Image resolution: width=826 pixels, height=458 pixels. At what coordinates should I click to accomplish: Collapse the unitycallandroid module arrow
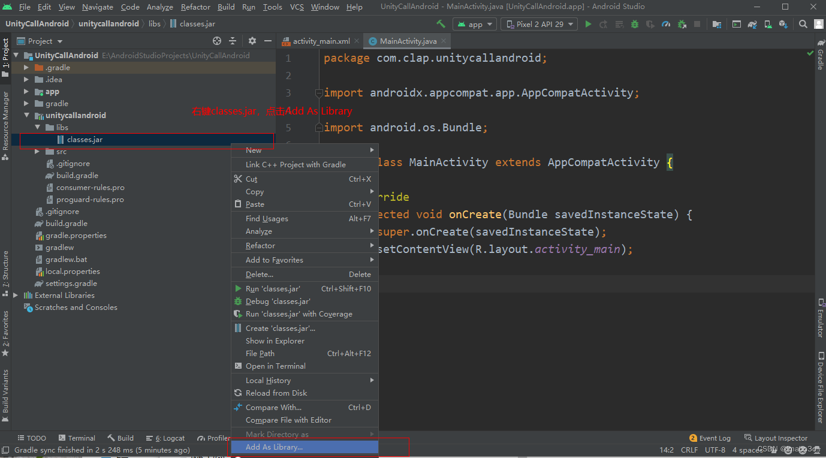point(26,115)
